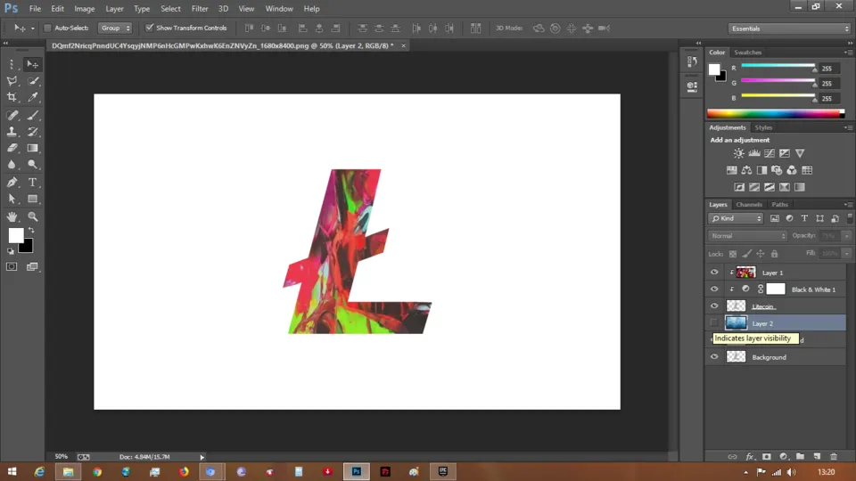Select the Crop tool
The image size is (856, 481).
pos(12,97)
